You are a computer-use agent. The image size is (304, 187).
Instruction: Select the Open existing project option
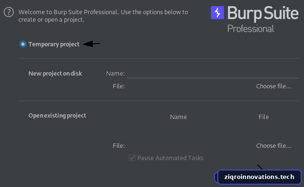pos(57,115)
